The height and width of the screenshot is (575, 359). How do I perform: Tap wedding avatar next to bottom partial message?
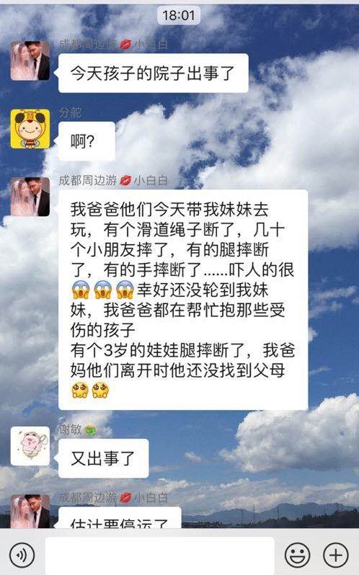[x=30, y=511]
